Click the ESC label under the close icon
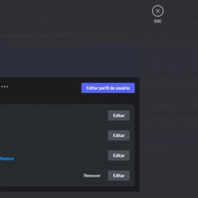Screen dimensions: 198x198 (158, 21)
